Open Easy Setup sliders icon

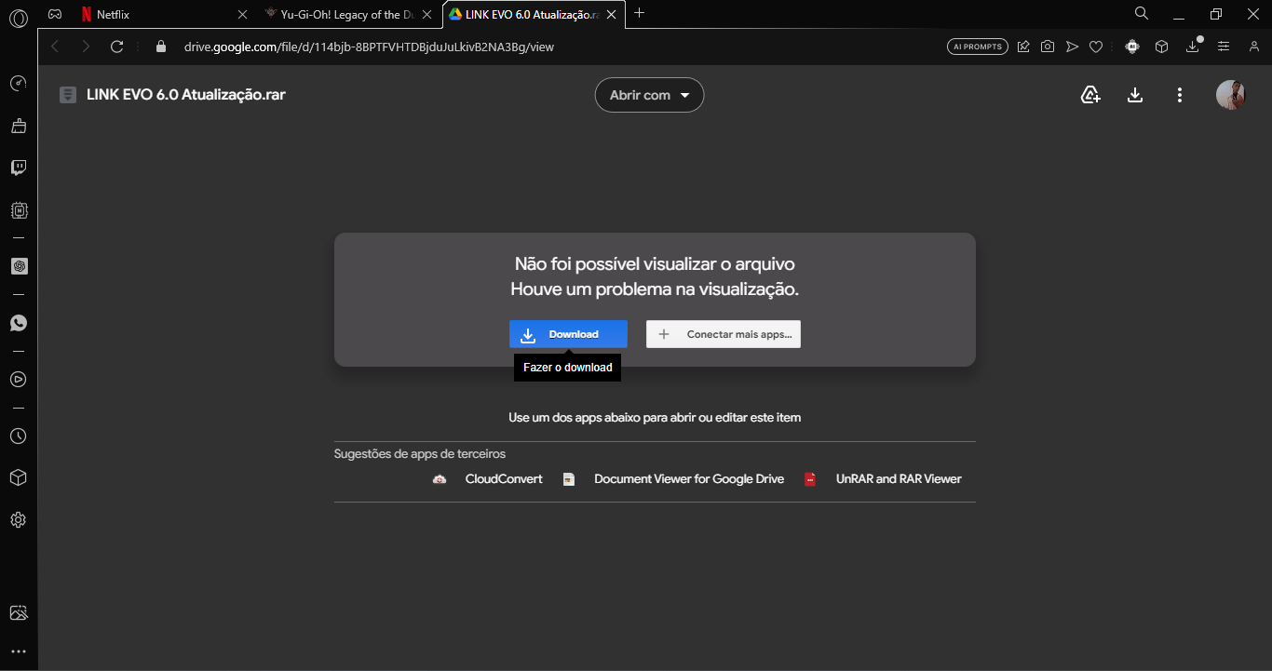1224,47
